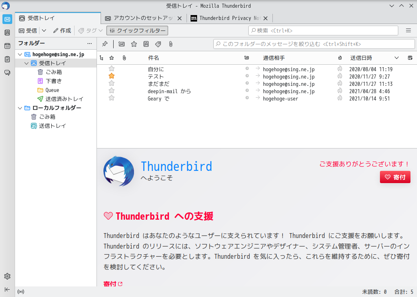The image size is (417, 297).
Task: Switch to the 受信トレイ tab
Action: (58, 18)
